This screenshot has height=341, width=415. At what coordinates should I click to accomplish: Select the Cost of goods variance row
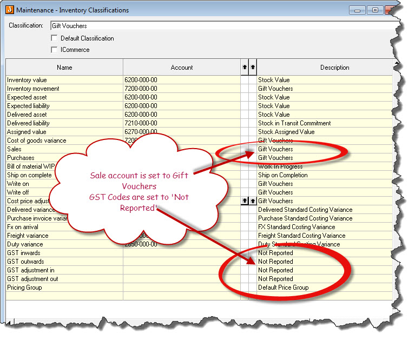click(37, 141)
